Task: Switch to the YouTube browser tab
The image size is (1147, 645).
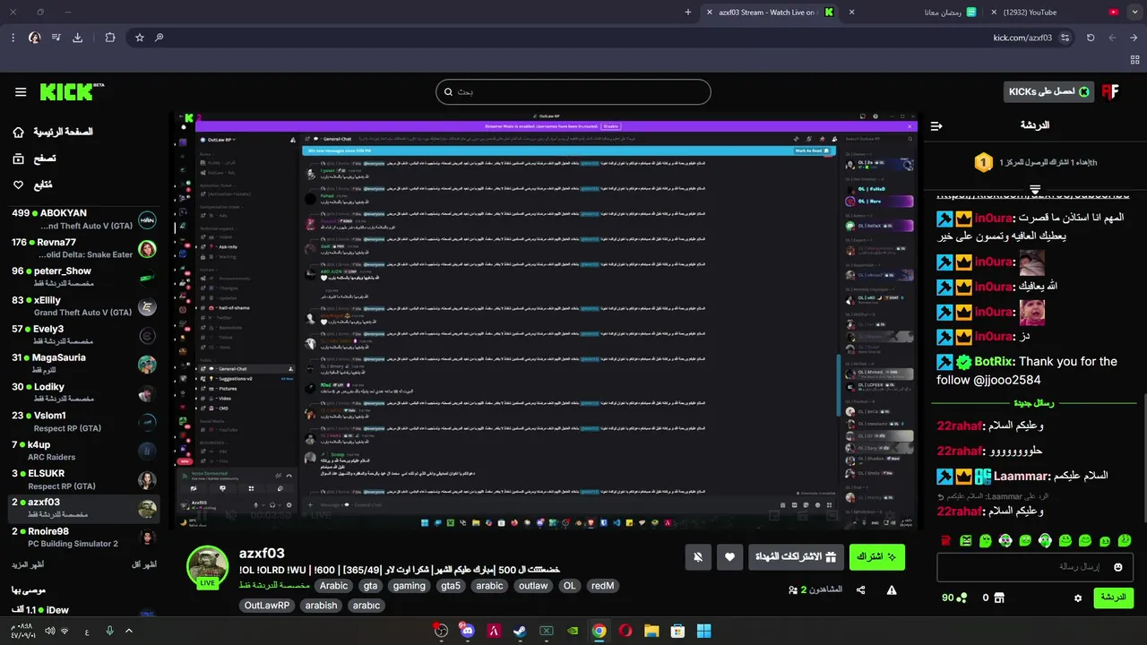Action: pos(1056,13)
